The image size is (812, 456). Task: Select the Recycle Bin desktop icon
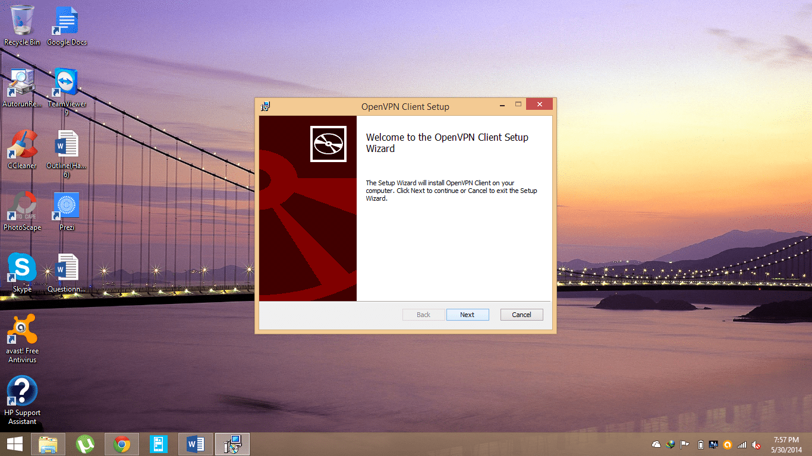22,24
